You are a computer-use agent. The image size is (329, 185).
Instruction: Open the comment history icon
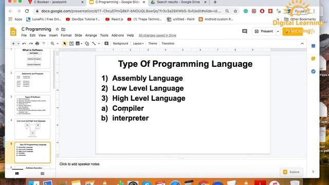tap(245, 31)
